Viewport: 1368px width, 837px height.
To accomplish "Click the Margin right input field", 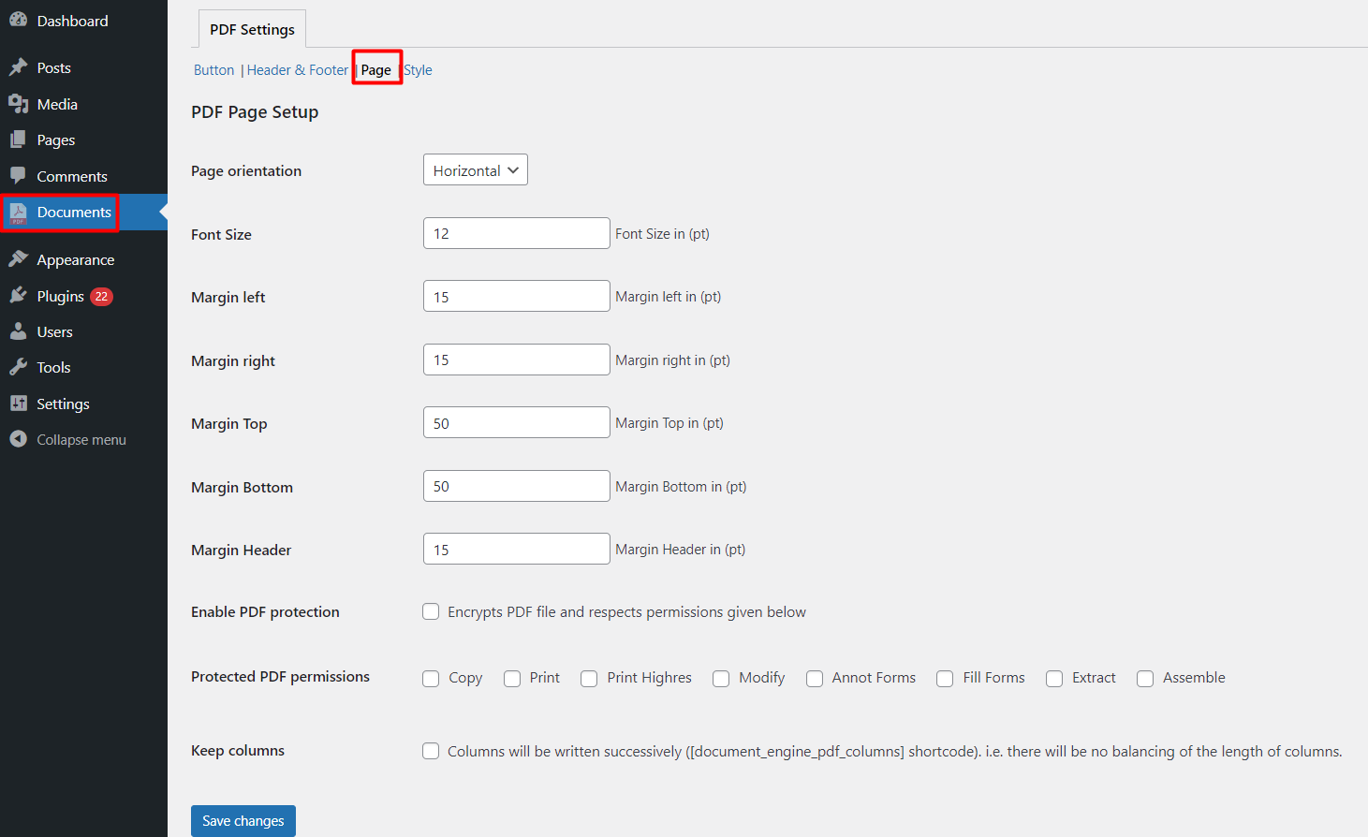I will pos(517,360).
